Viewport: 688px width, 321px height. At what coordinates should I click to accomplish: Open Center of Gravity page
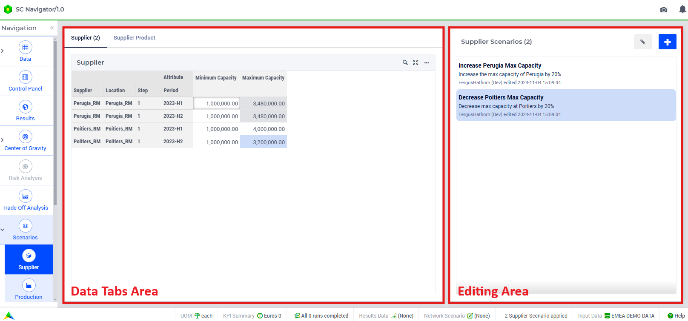tap(25, 141)
